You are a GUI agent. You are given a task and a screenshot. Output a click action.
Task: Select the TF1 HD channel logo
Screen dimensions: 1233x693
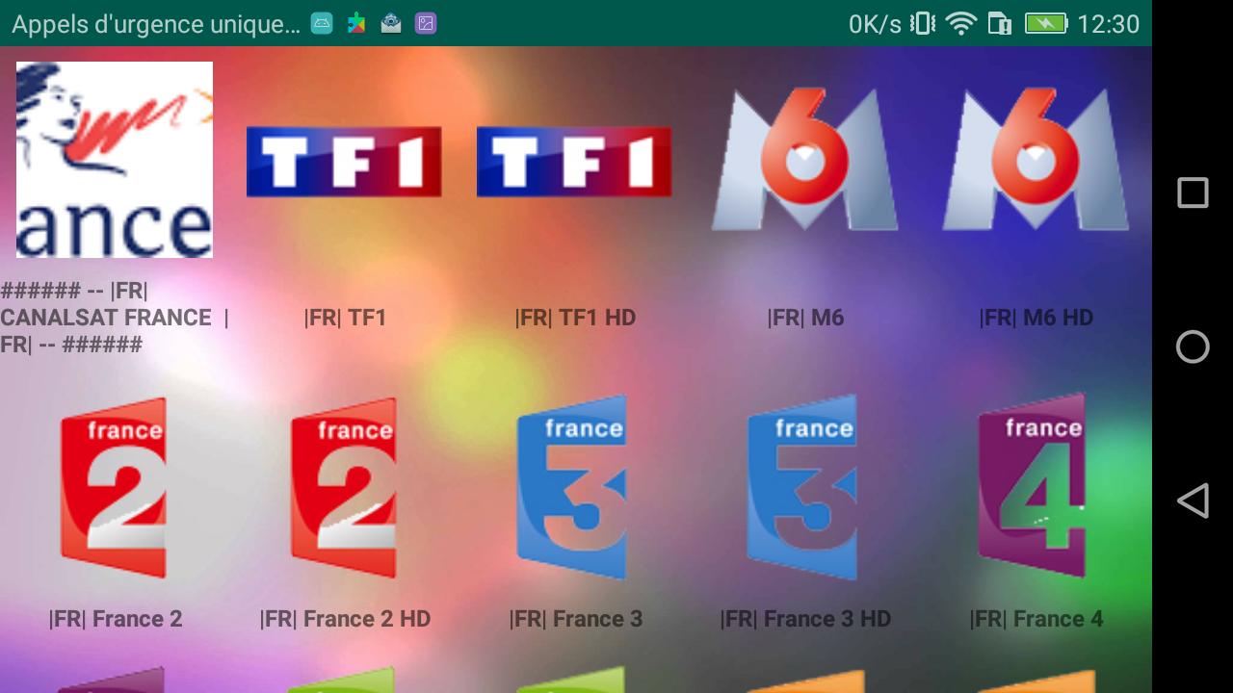tap(574, 161)
